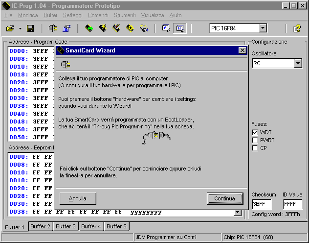Switch to Buffer 1 tab
The image size is (309, 243).
point(14,227)
